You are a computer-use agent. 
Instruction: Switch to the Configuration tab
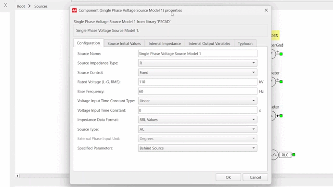pyautogui.click(x=89, y=43)
